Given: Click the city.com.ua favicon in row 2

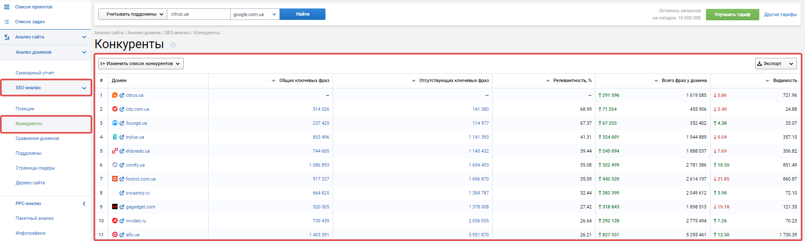Looking at the screenshot, I should click(115, 109).
